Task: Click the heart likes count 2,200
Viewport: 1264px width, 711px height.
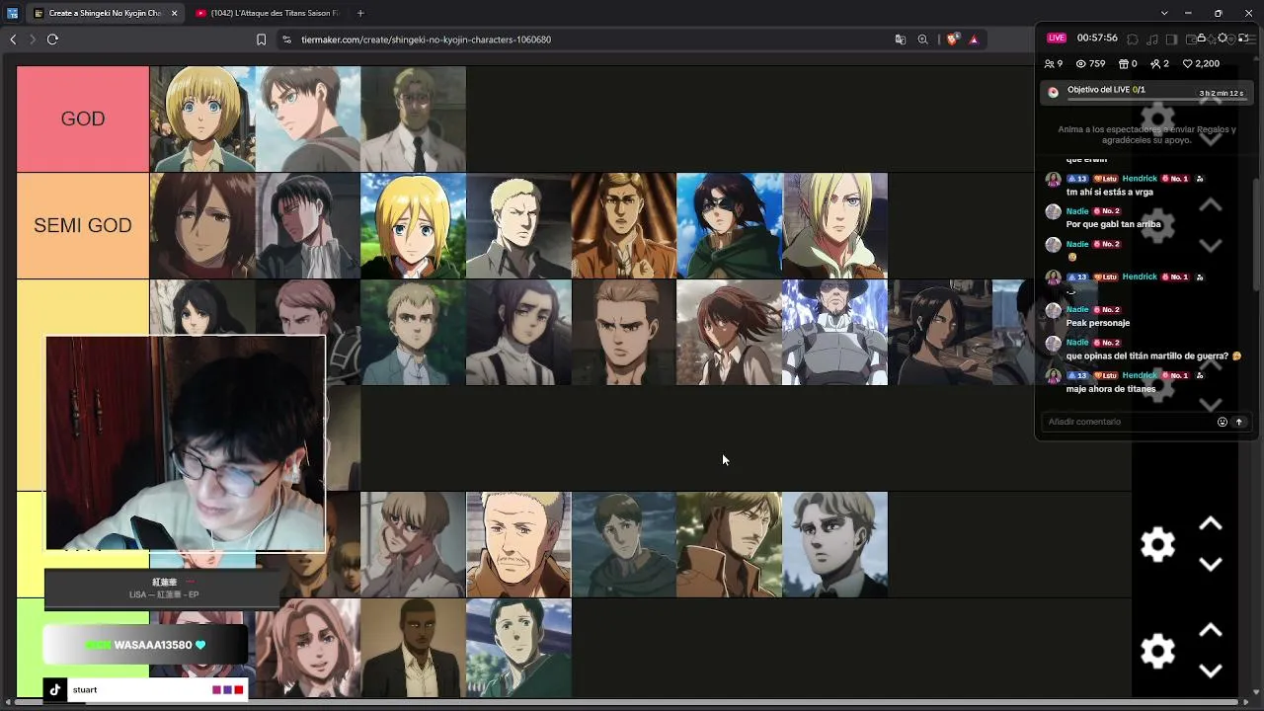Action: point(1201,63)
